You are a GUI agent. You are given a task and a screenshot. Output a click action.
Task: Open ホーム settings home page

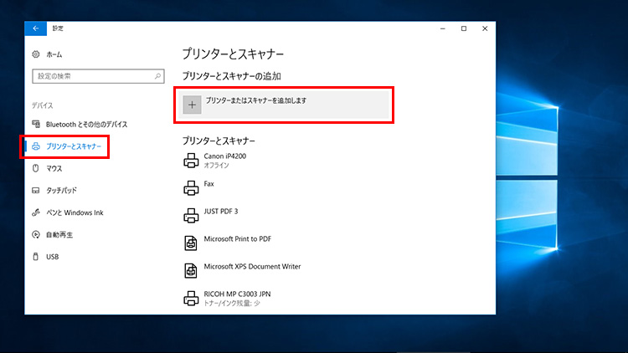[54, 54]
